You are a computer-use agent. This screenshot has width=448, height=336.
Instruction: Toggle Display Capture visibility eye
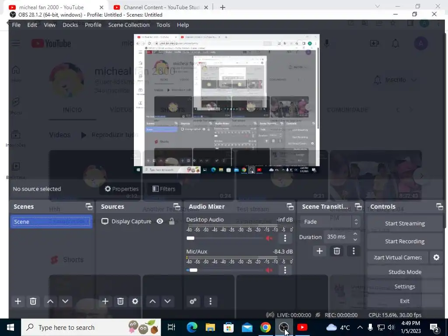160,221
